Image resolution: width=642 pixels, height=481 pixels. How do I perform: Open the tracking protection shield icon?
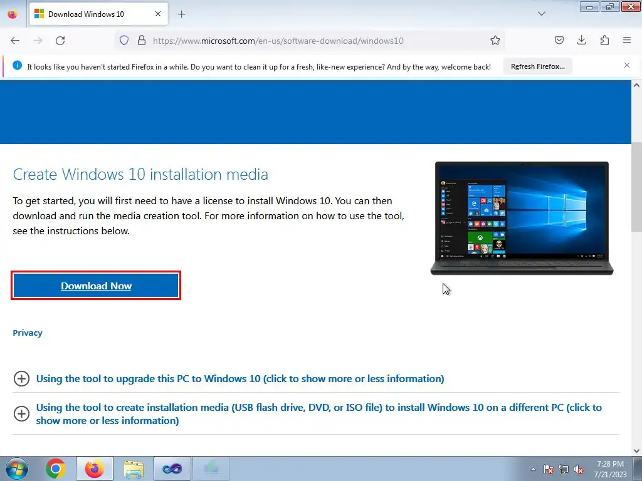point(124,41)
